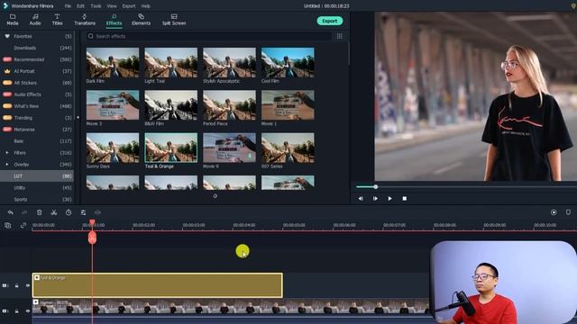The width and height of the screenshot is (577, 324).
Task: Select the Sports category
Action: [x=37, y=200]
